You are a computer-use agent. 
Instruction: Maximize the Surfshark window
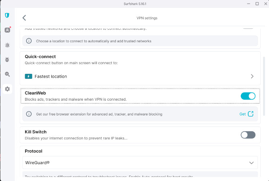[x=257, y=4]
